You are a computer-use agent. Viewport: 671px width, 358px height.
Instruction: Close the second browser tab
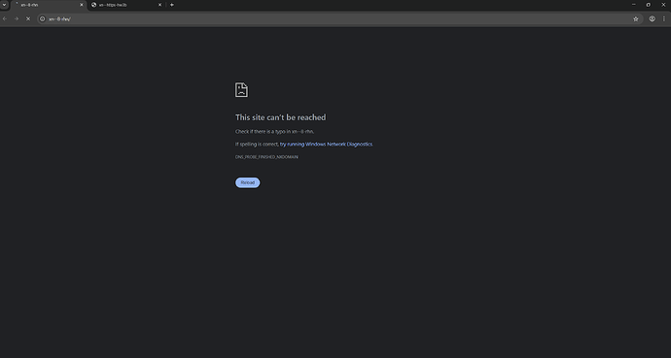(159, 5)
